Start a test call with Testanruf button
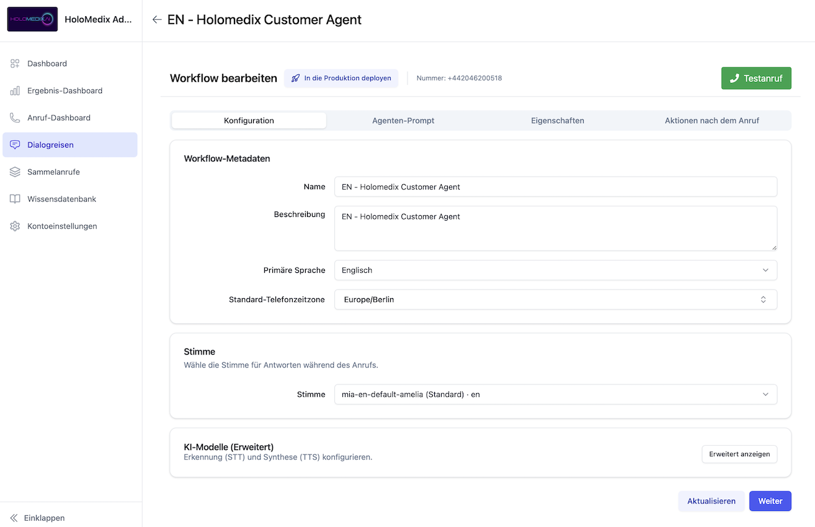Image resolution: width=815 pixels, height=527 pixels. (x=755, y=79)
